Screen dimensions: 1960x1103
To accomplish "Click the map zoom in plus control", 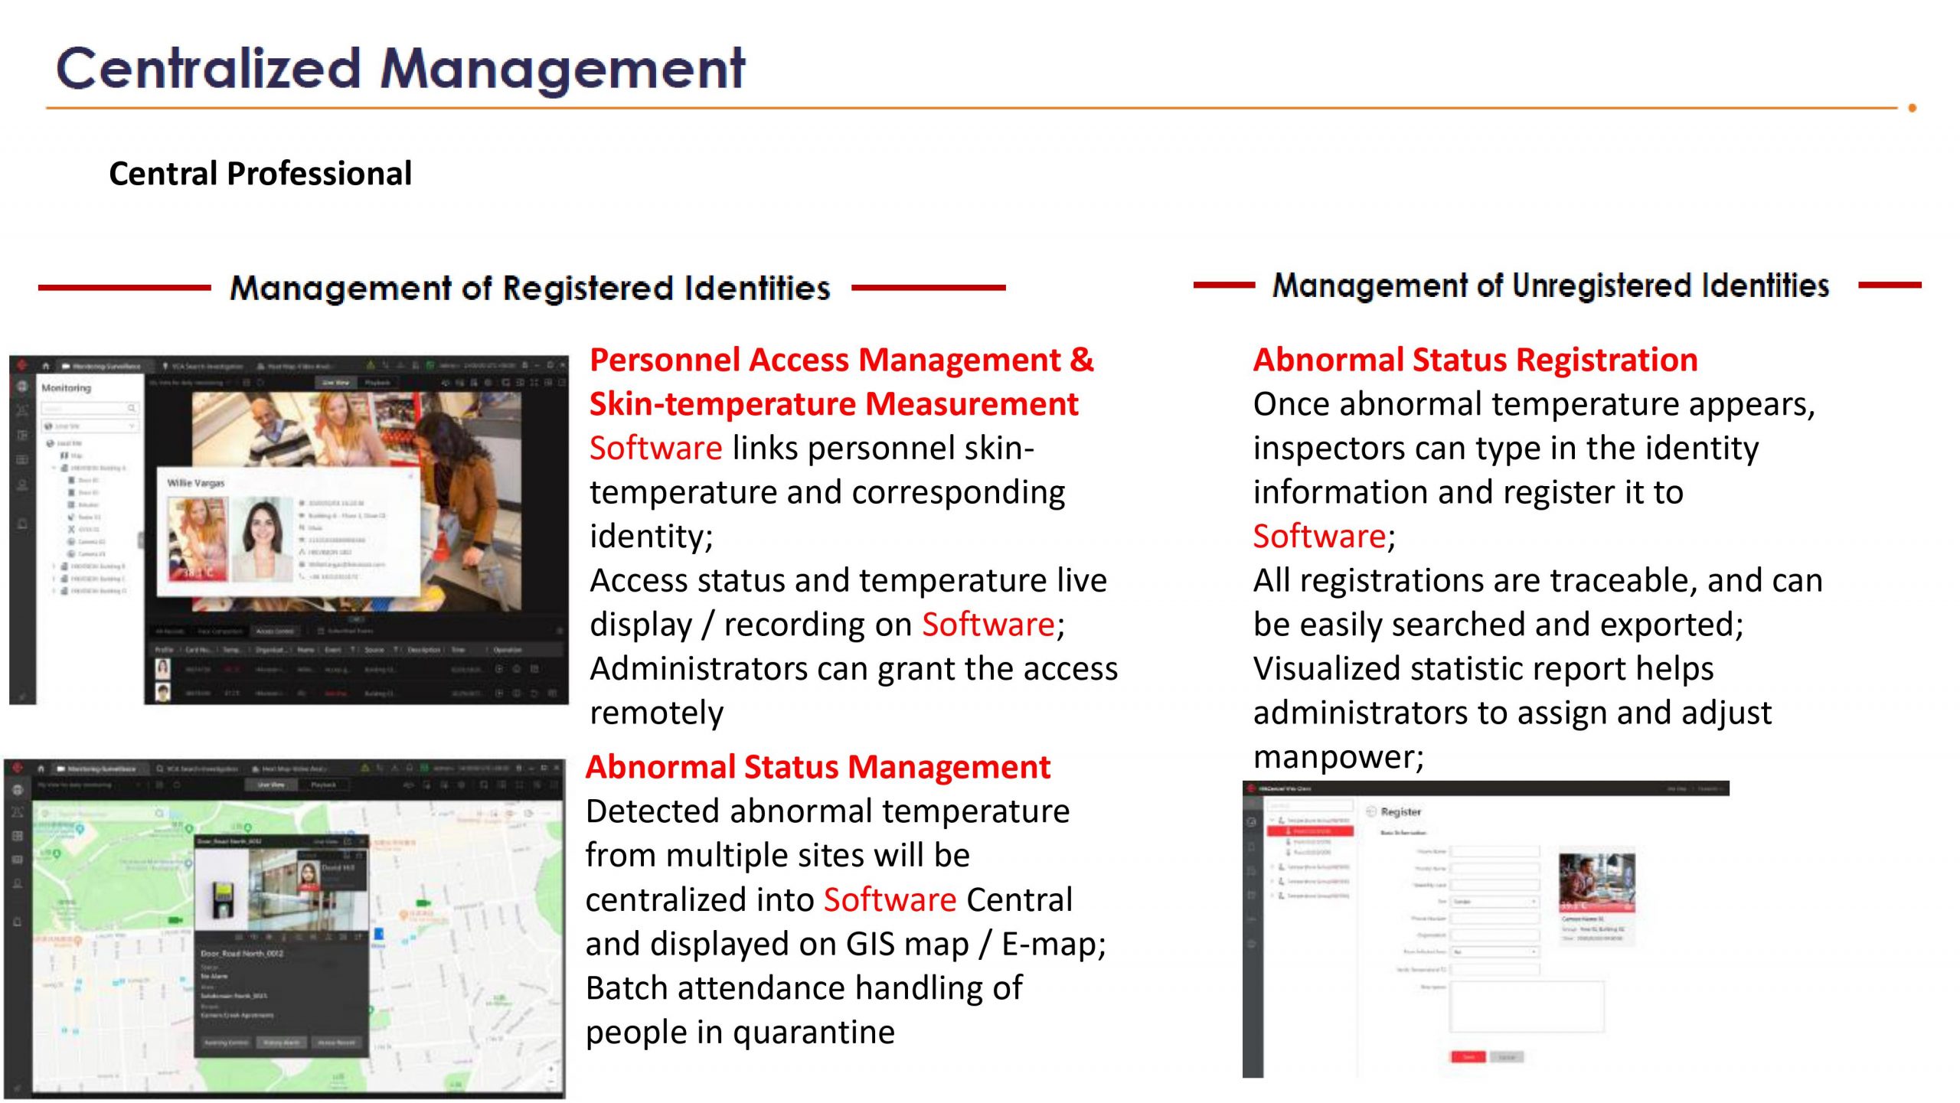I will 550,1068.
